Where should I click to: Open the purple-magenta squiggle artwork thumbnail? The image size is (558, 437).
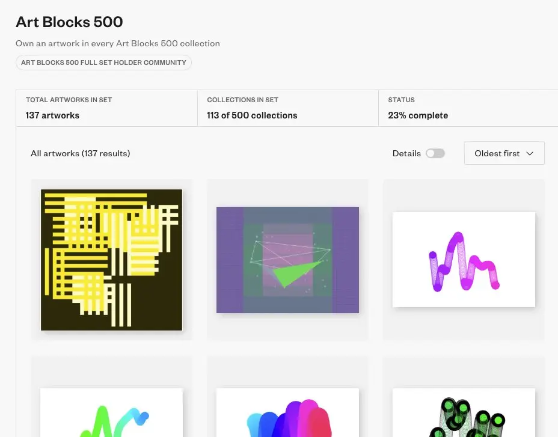[x=464, y=260]
